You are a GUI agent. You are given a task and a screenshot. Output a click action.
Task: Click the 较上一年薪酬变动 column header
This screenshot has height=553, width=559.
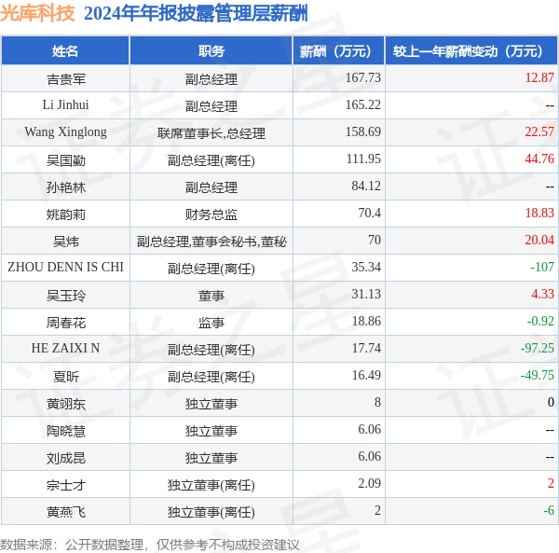(471, 51)
